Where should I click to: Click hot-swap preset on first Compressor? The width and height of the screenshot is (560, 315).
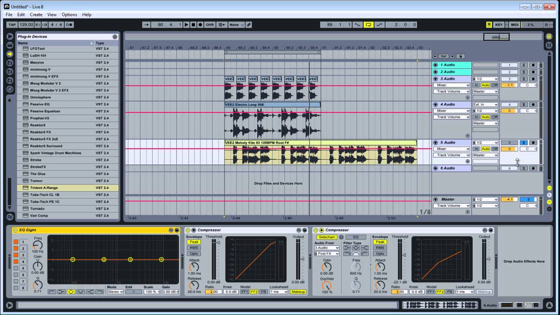point(299,230)
